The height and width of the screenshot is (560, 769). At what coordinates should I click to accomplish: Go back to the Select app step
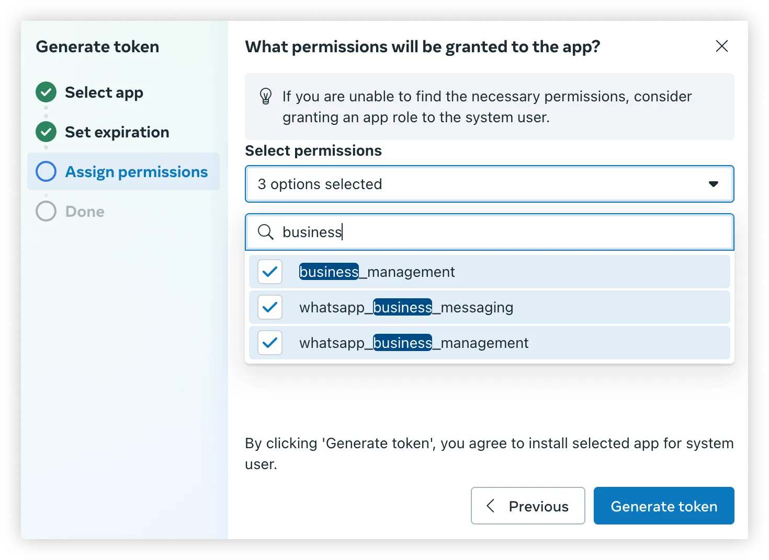(x=104, y=92)
